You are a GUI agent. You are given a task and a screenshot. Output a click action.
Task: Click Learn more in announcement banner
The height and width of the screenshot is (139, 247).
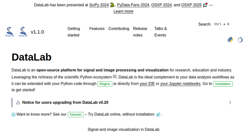123,11
